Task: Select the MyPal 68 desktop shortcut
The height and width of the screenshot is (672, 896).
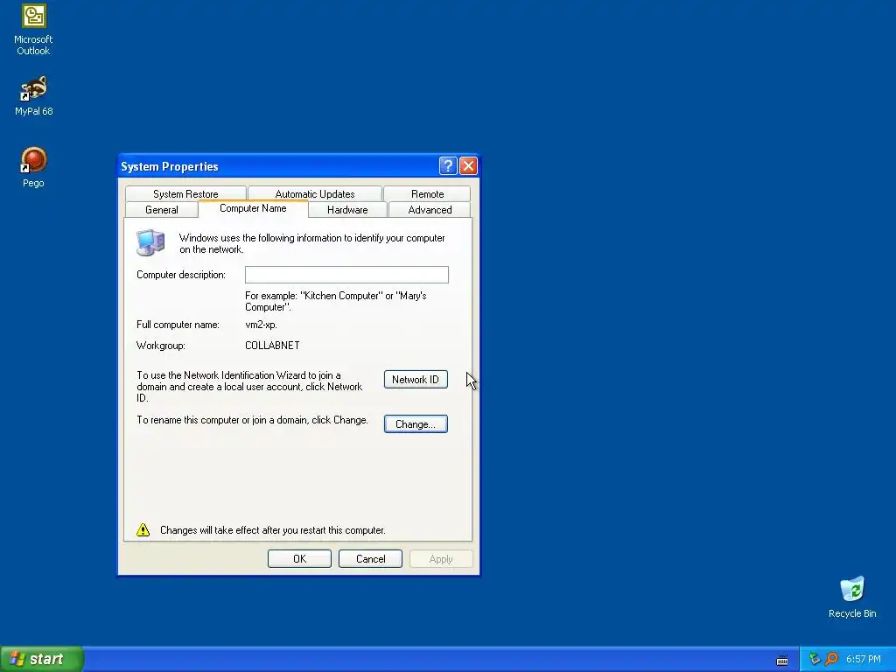Action: pyautogui.click(x=33, y=95)
